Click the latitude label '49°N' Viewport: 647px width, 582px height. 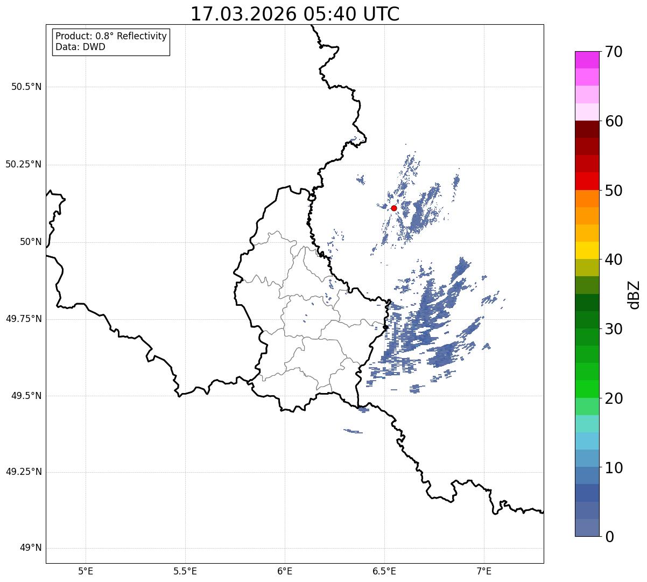click(31, 548)
